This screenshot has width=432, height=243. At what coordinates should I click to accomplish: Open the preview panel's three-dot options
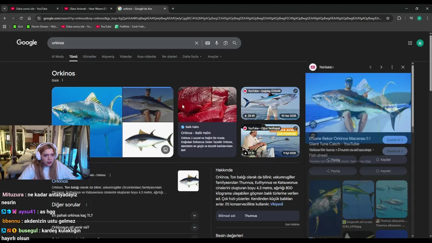point(392,67)
